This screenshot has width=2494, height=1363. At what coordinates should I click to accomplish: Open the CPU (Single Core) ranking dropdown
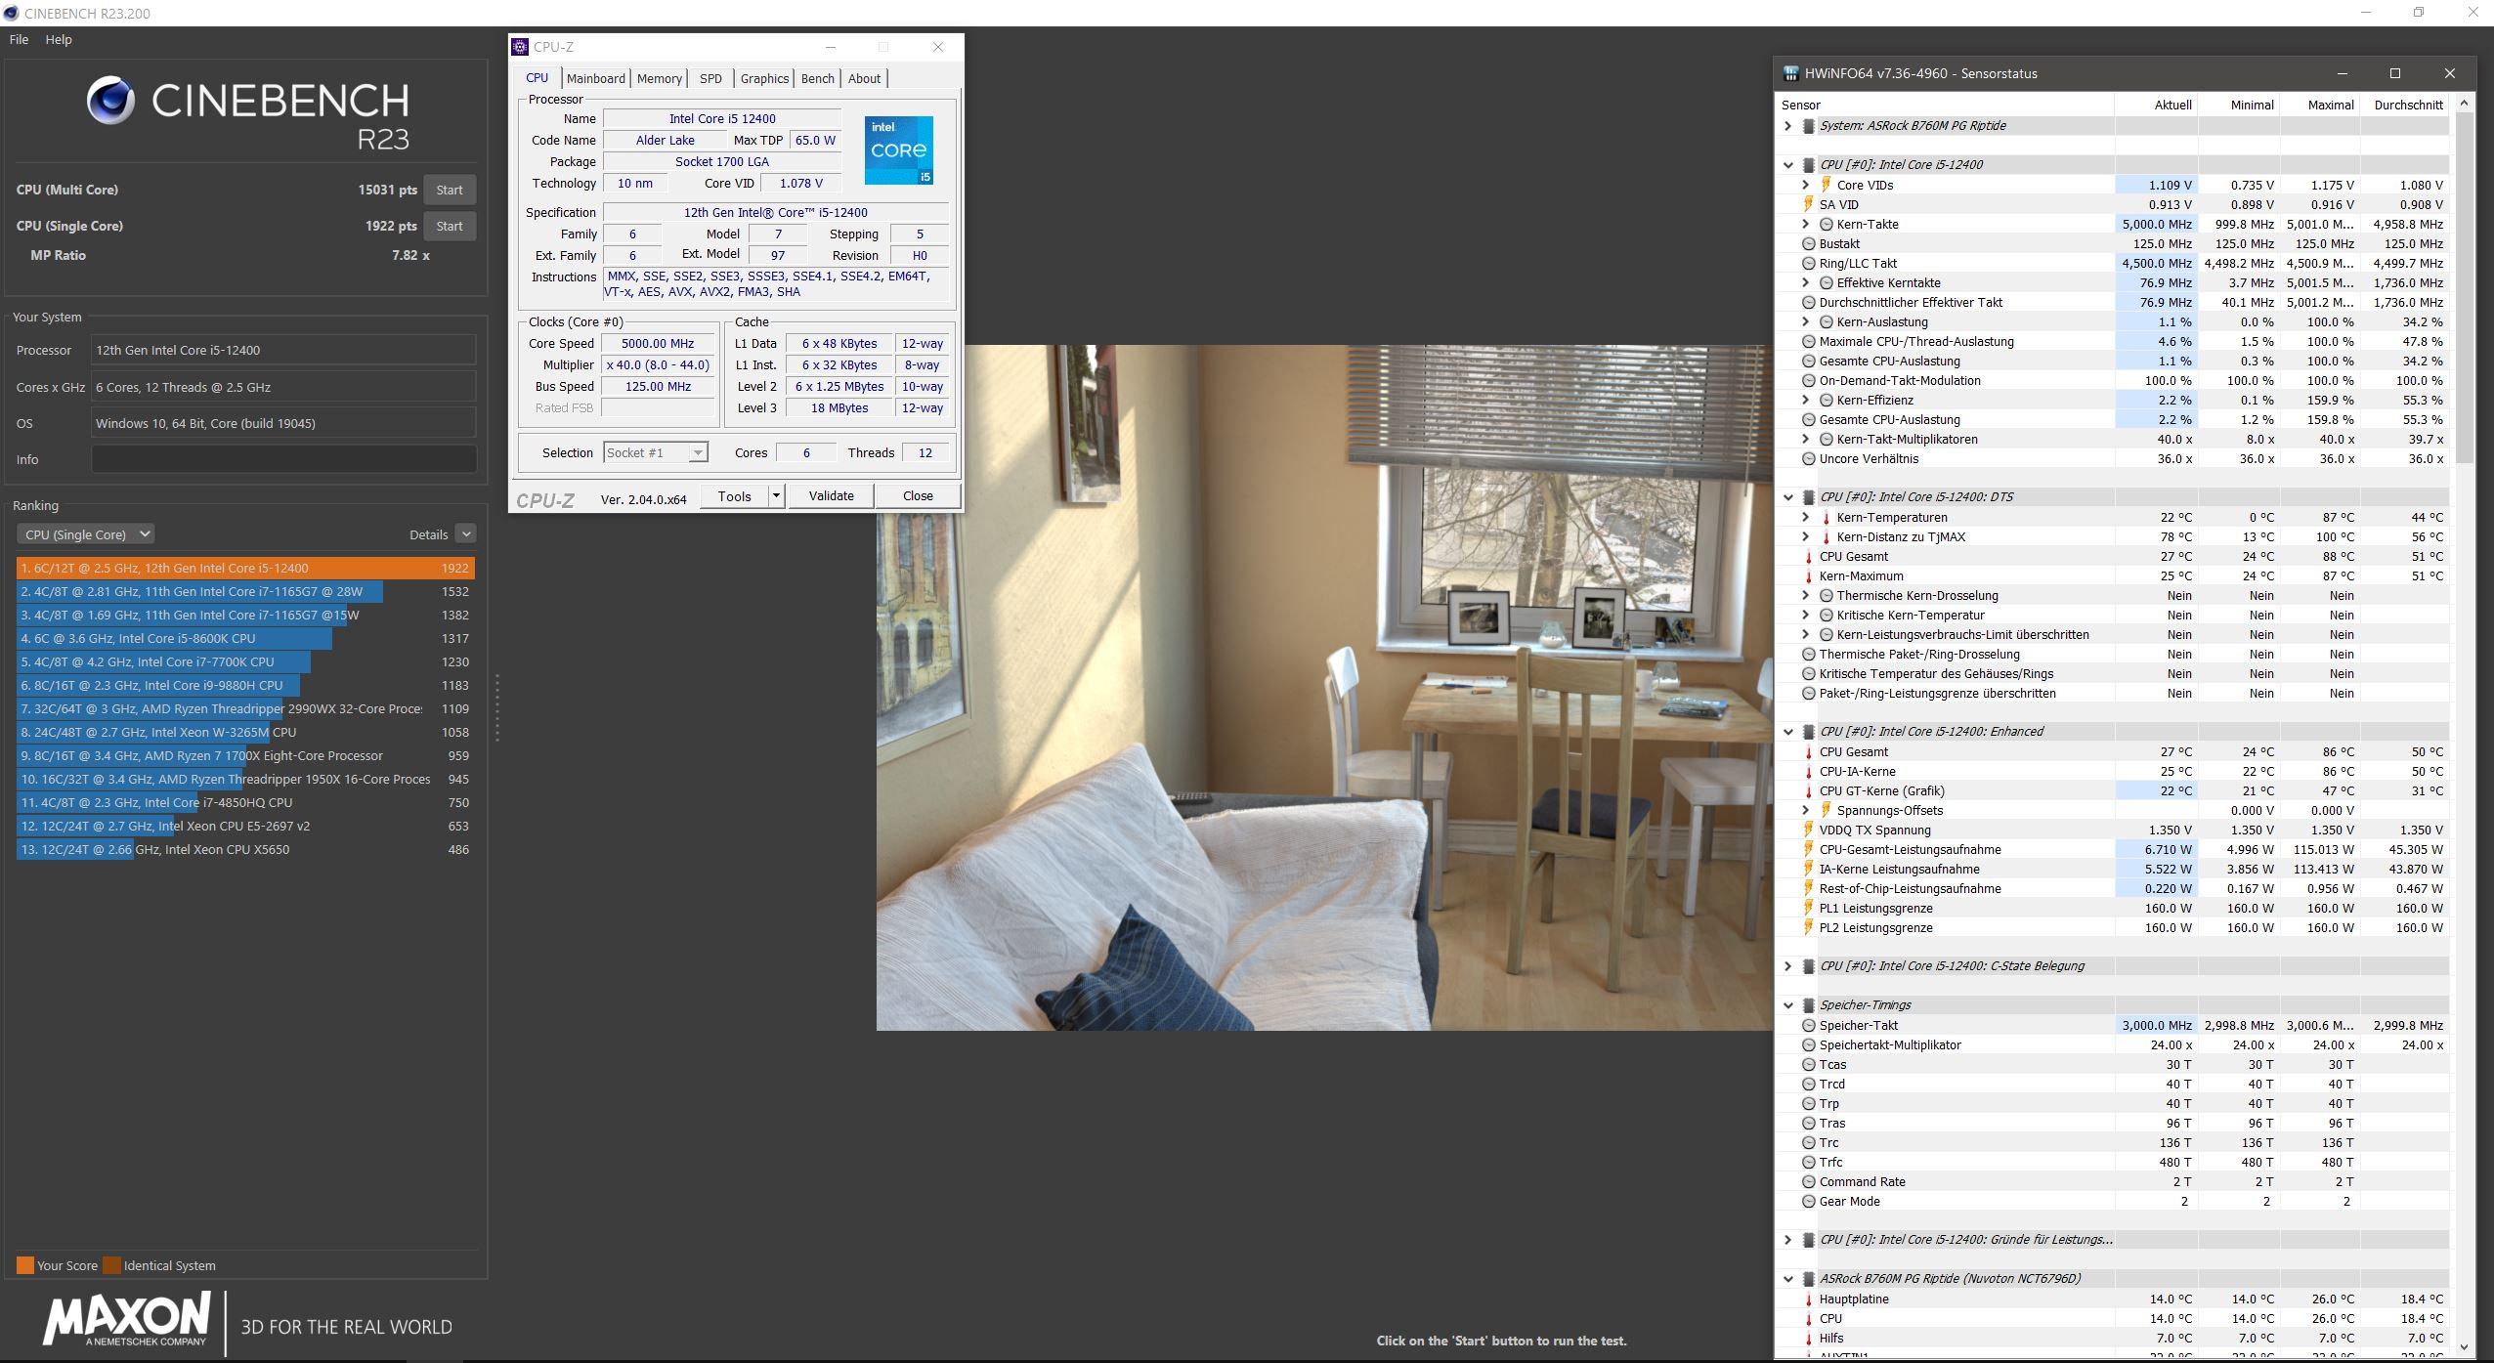pos(86,534)
